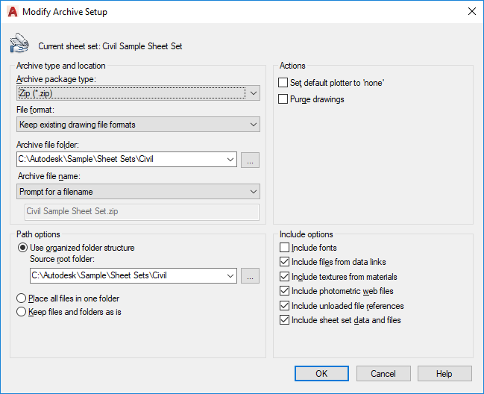Check the Purge drawings option

coord(283,99)
